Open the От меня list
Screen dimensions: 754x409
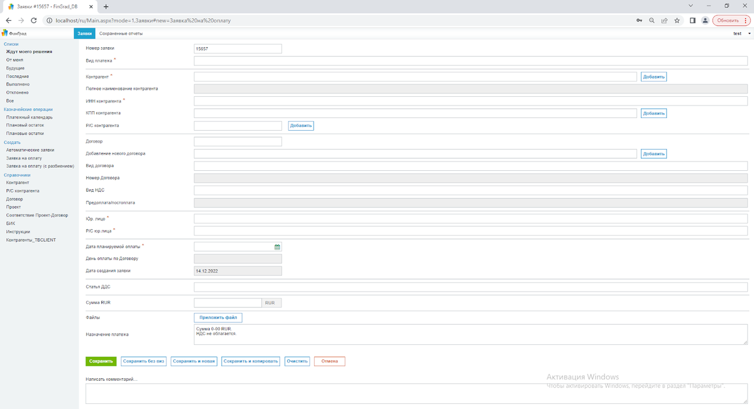pyautogui.click(x=14, y=60)
